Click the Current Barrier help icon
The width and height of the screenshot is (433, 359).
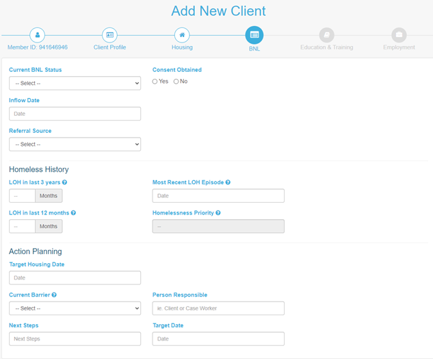[x=54, y=295]
